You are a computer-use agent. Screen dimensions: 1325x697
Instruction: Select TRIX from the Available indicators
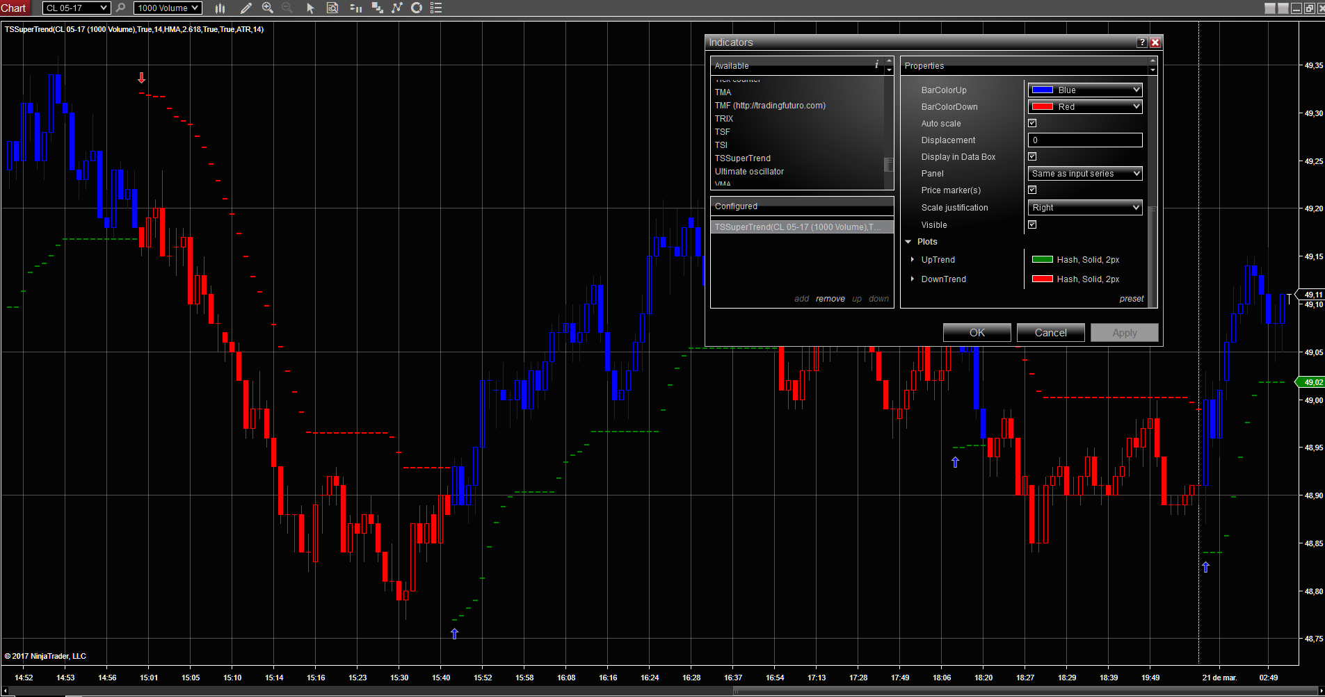tap(724, 119)
